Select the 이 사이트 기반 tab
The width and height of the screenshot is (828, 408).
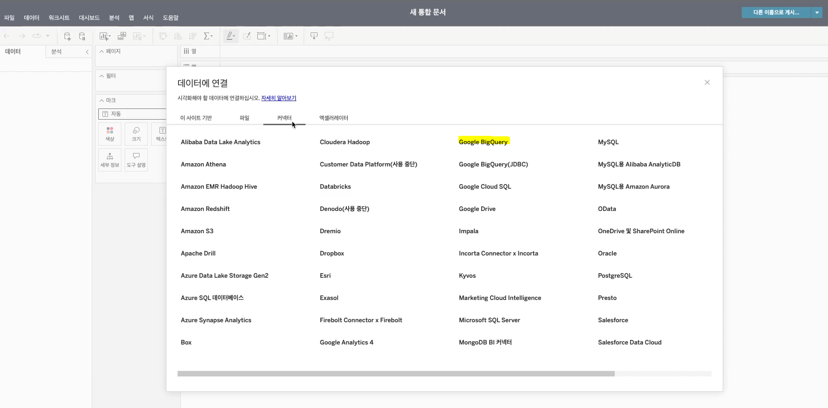(196, 118)
